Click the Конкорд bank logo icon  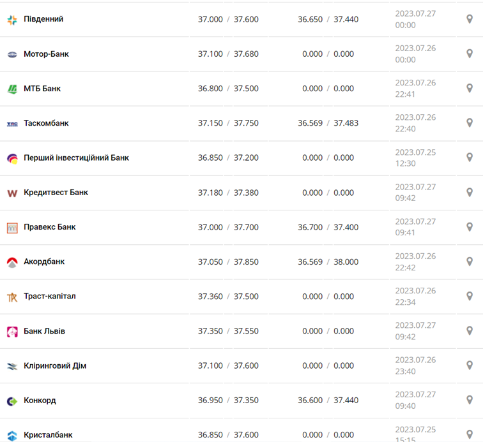click(12, 401)
